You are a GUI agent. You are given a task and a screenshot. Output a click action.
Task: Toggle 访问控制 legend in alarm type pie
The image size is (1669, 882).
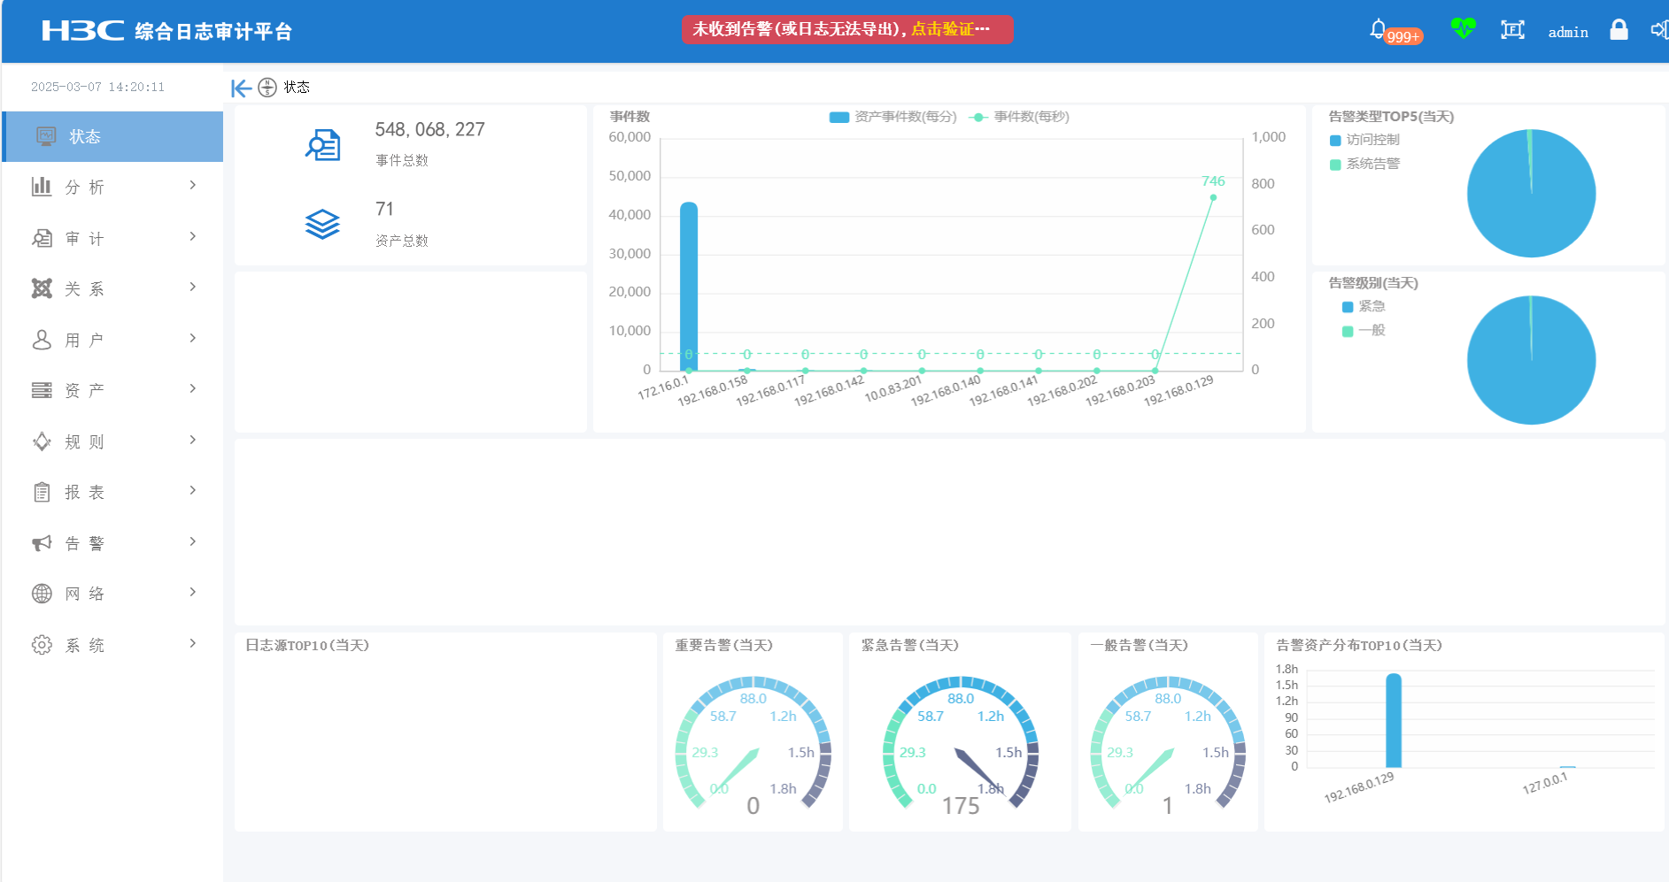tap(1364, 140)
